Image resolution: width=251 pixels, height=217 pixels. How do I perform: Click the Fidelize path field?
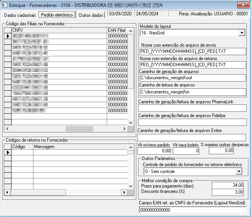(192, 122)
